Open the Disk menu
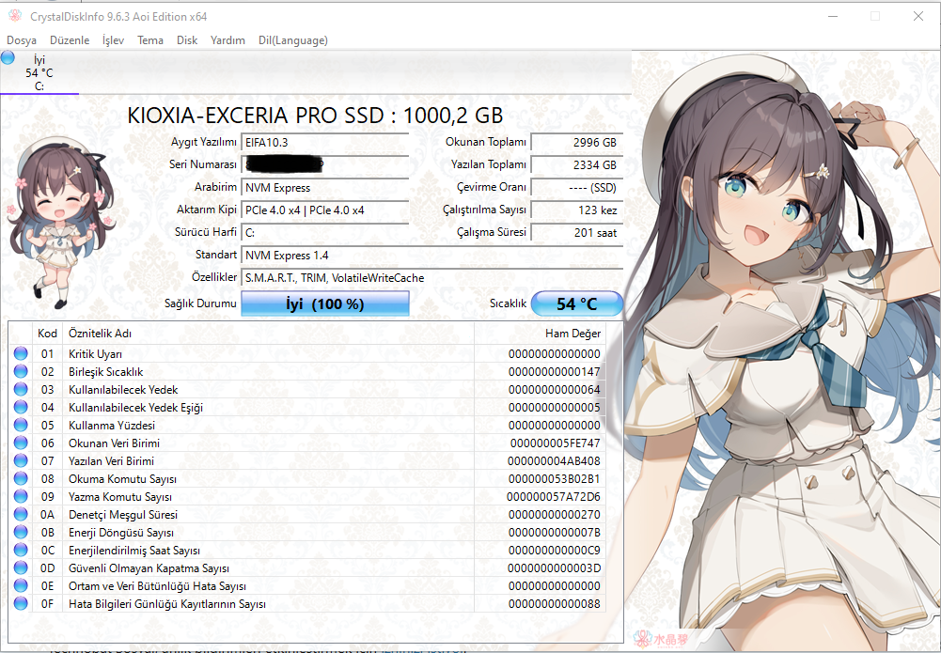Screen dimensions: 941x653 (x=187, y=40)
